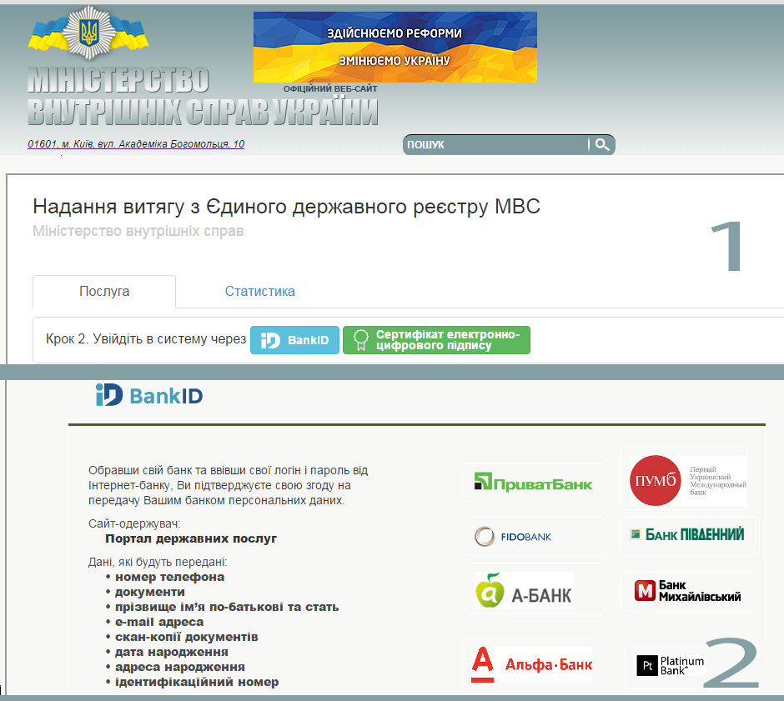
Task: Click the search magnifier icon
Action: click(602, 145)
